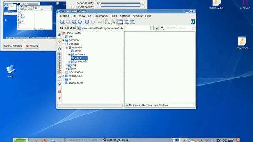The width and height of the screenshot is (253, 142).
Task: Collapse the Desktop tree node
Action: 64,44
